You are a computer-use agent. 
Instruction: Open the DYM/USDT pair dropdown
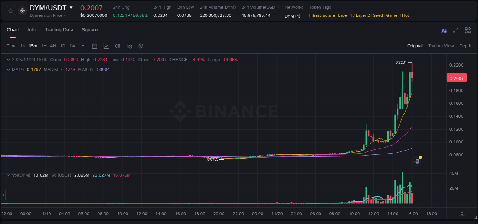click(72, 8)
